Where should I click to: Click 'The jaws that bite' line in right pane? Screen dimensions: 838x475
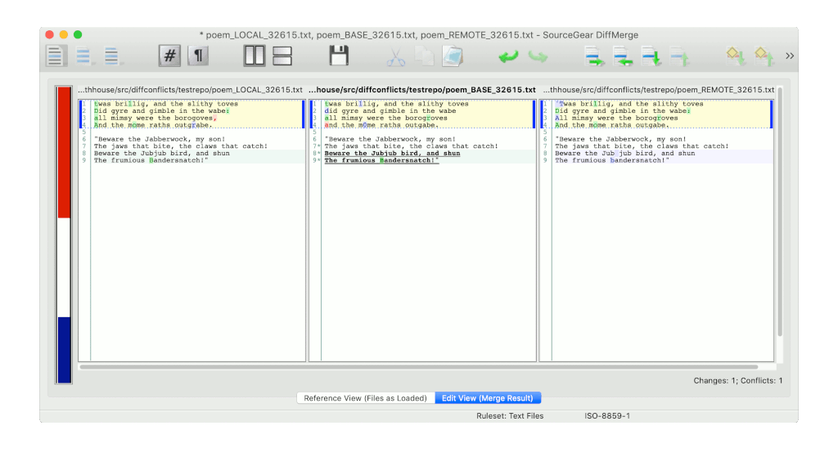[x=642, y=146]
